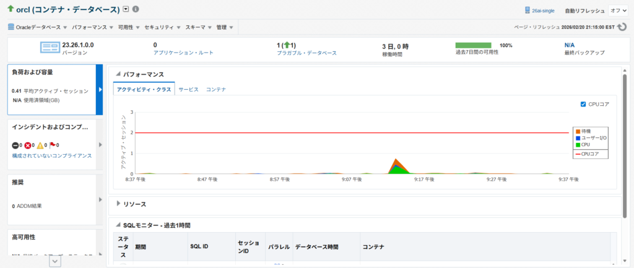Open the target menu arrow beside orcl title
Viewport: 634px width, 268px height.
click(x=126, y=9)
